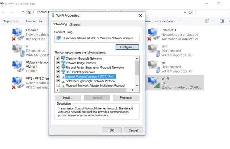Image resolution: width=230 pixels, height=149 pixels.
Task: Click the Network Connections search box
Action: click(212, 12)
